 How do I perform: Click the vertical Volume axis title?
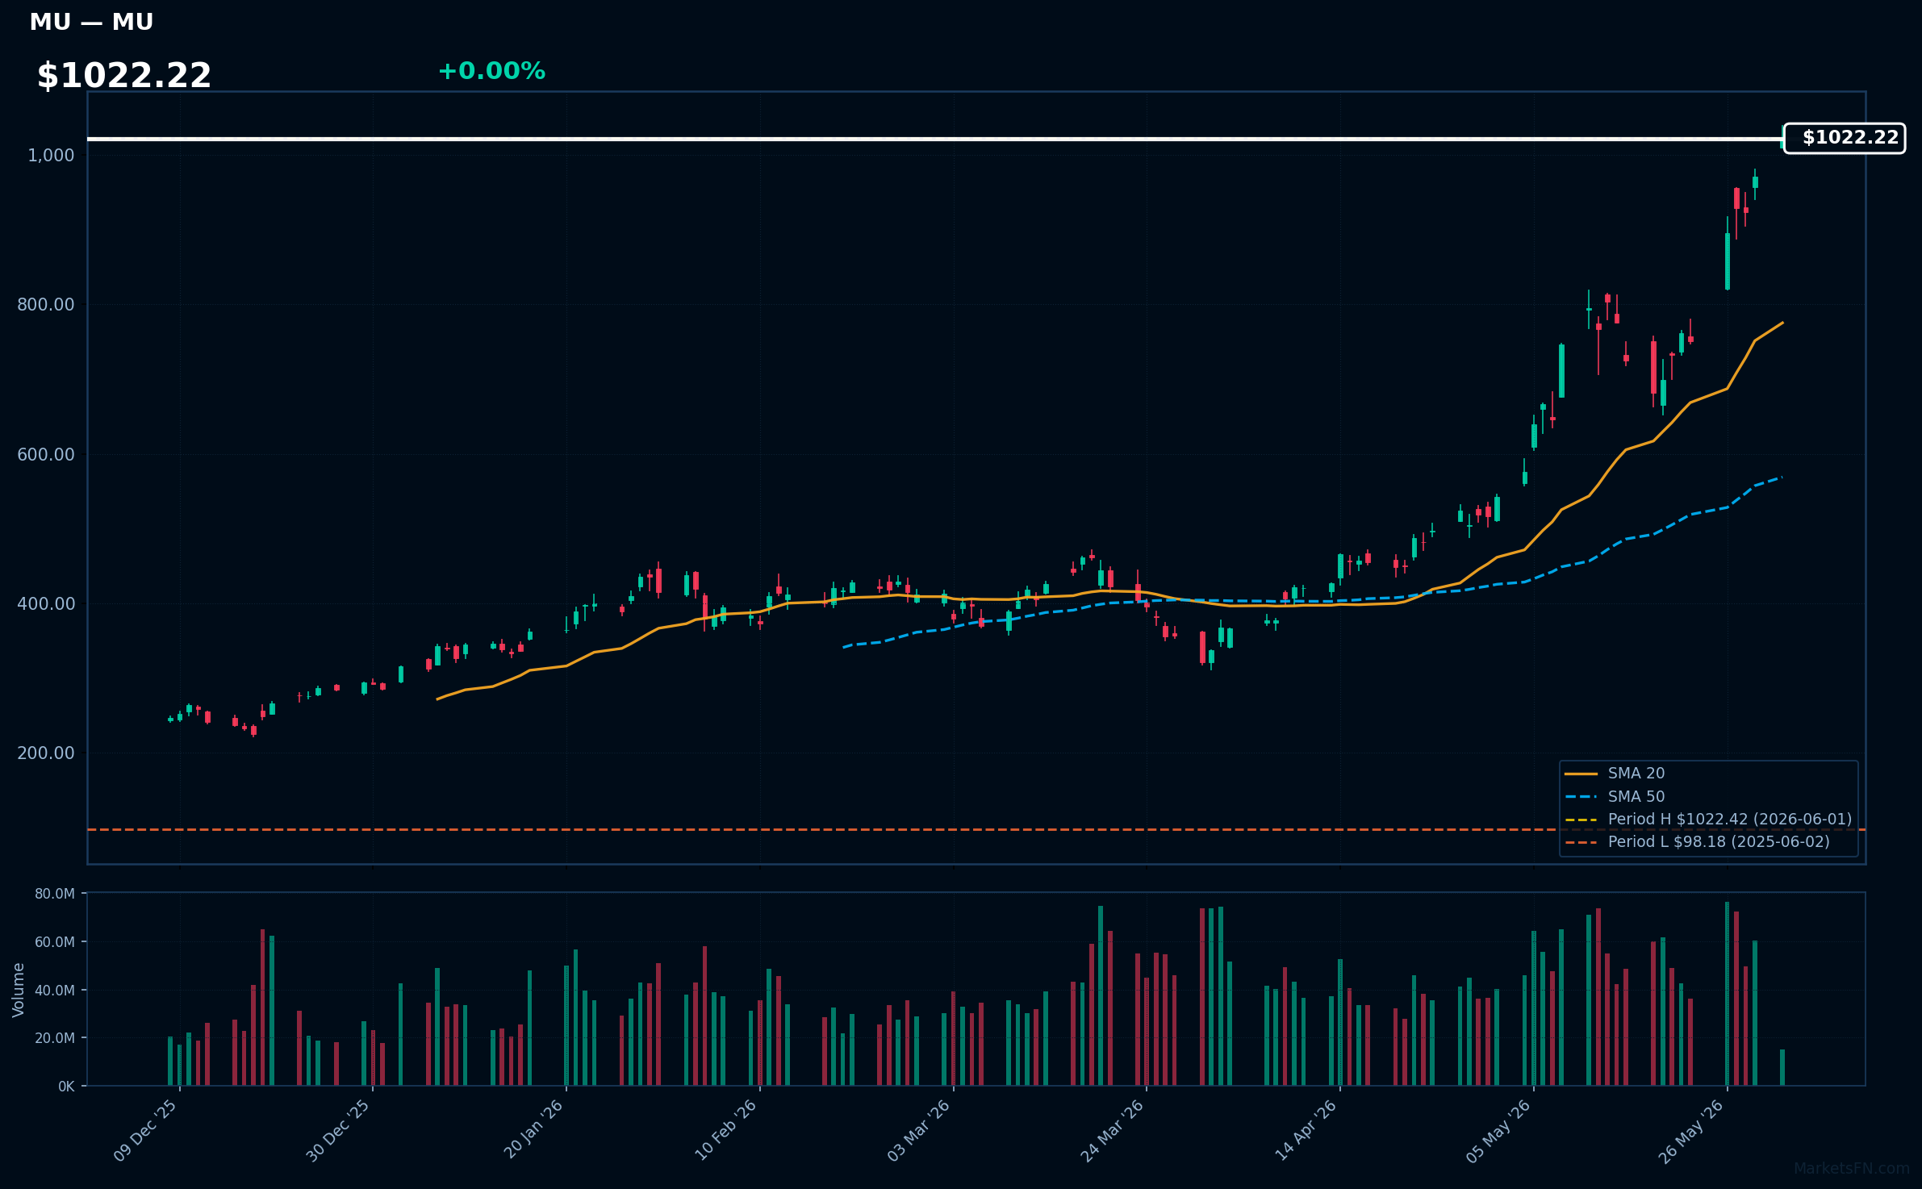tap(19, 989)
